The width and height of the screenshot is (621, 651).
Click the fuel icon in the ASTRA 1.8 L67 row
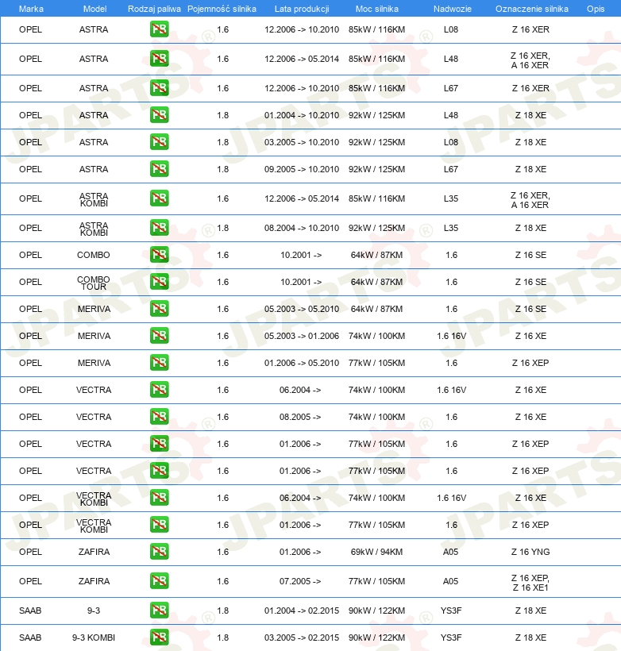[x=159, y=169]
